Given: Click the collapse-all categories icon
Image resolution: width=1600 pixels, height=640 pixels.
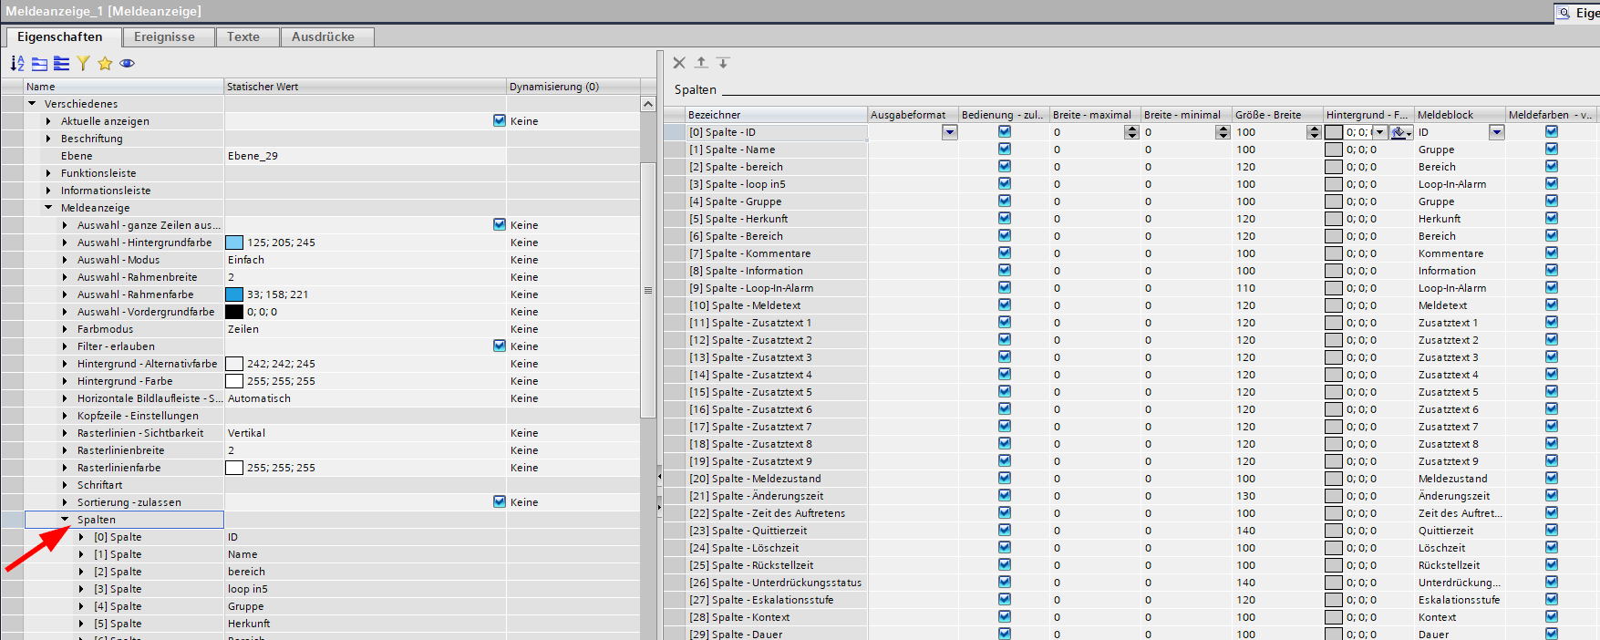Looking at the screenshot, I should [x=61, y=63].
